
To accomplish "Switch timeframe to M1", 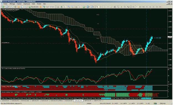I will 133,7.
